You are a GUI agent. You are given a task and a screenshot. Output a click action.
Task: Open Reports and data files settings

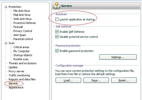click(22, 79)
